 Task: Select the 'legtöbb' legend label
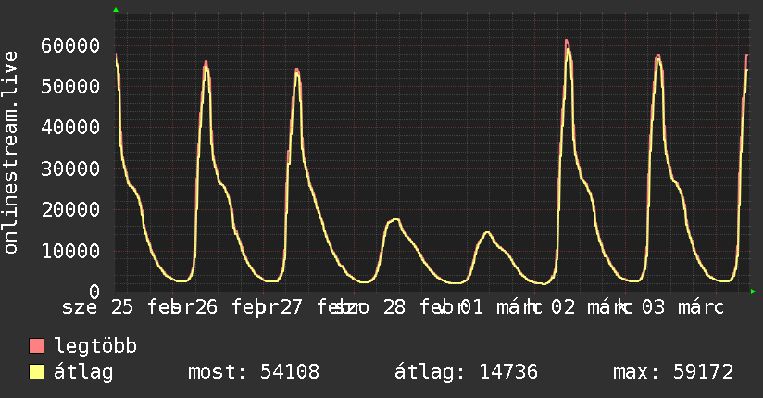(95, 346)
